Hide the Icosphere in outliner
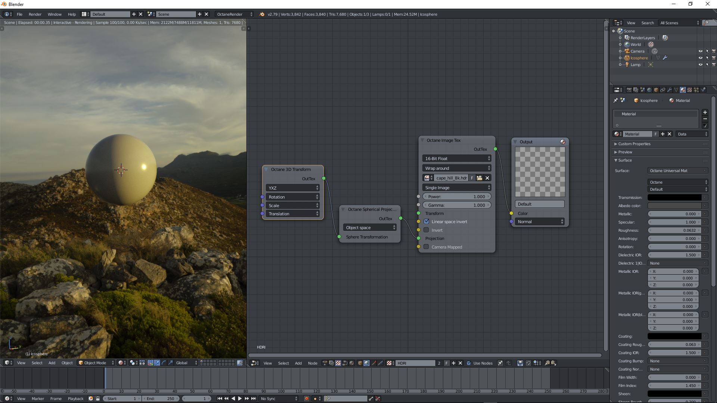Image resolution: width=717 pixels, height=403 pixels. (x=700, y=58)
